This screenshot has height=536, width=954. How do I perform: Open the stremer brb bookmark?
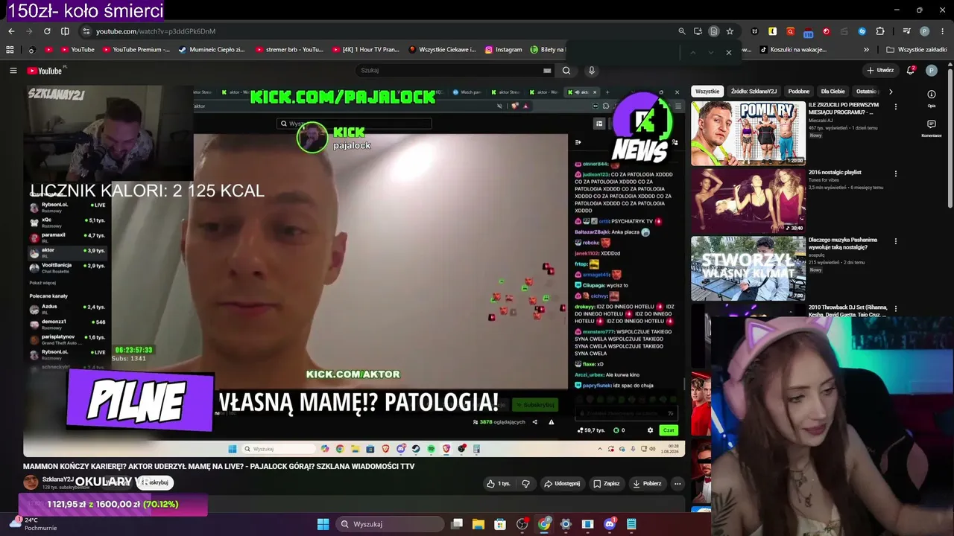[289, 50]
